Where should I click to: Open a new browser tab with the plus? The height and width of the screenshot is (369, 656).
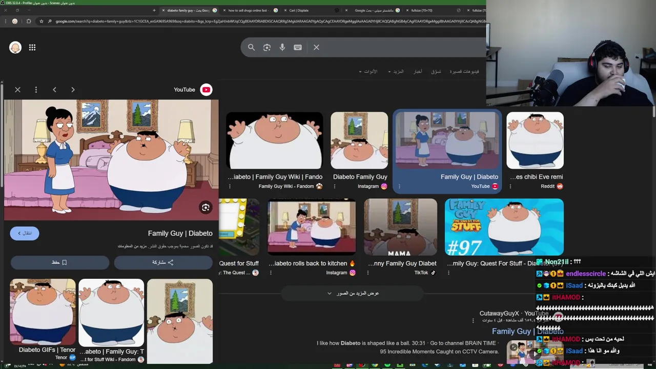pyautogui.click(x=154, y=10)
